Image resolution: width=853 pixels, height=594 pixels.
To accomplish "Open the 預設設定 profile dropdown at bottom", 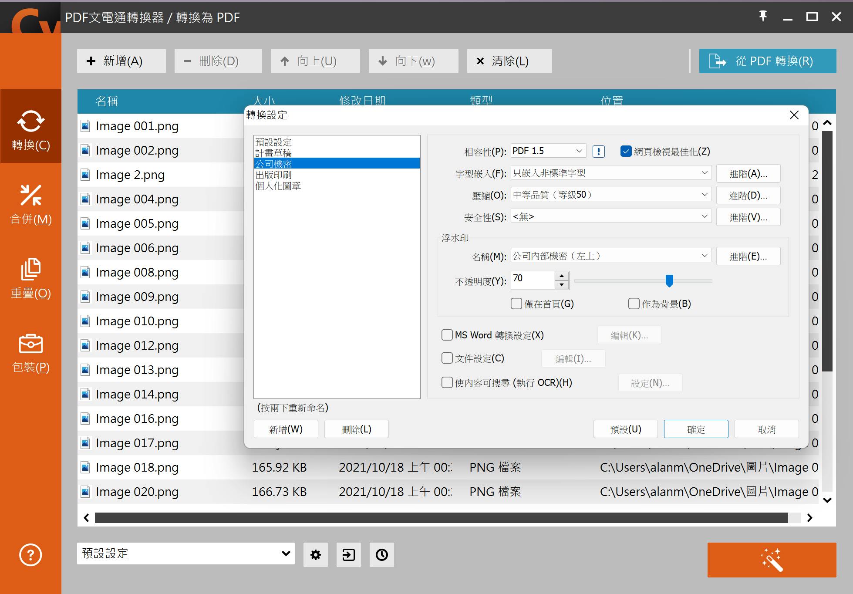I will 186,553.
